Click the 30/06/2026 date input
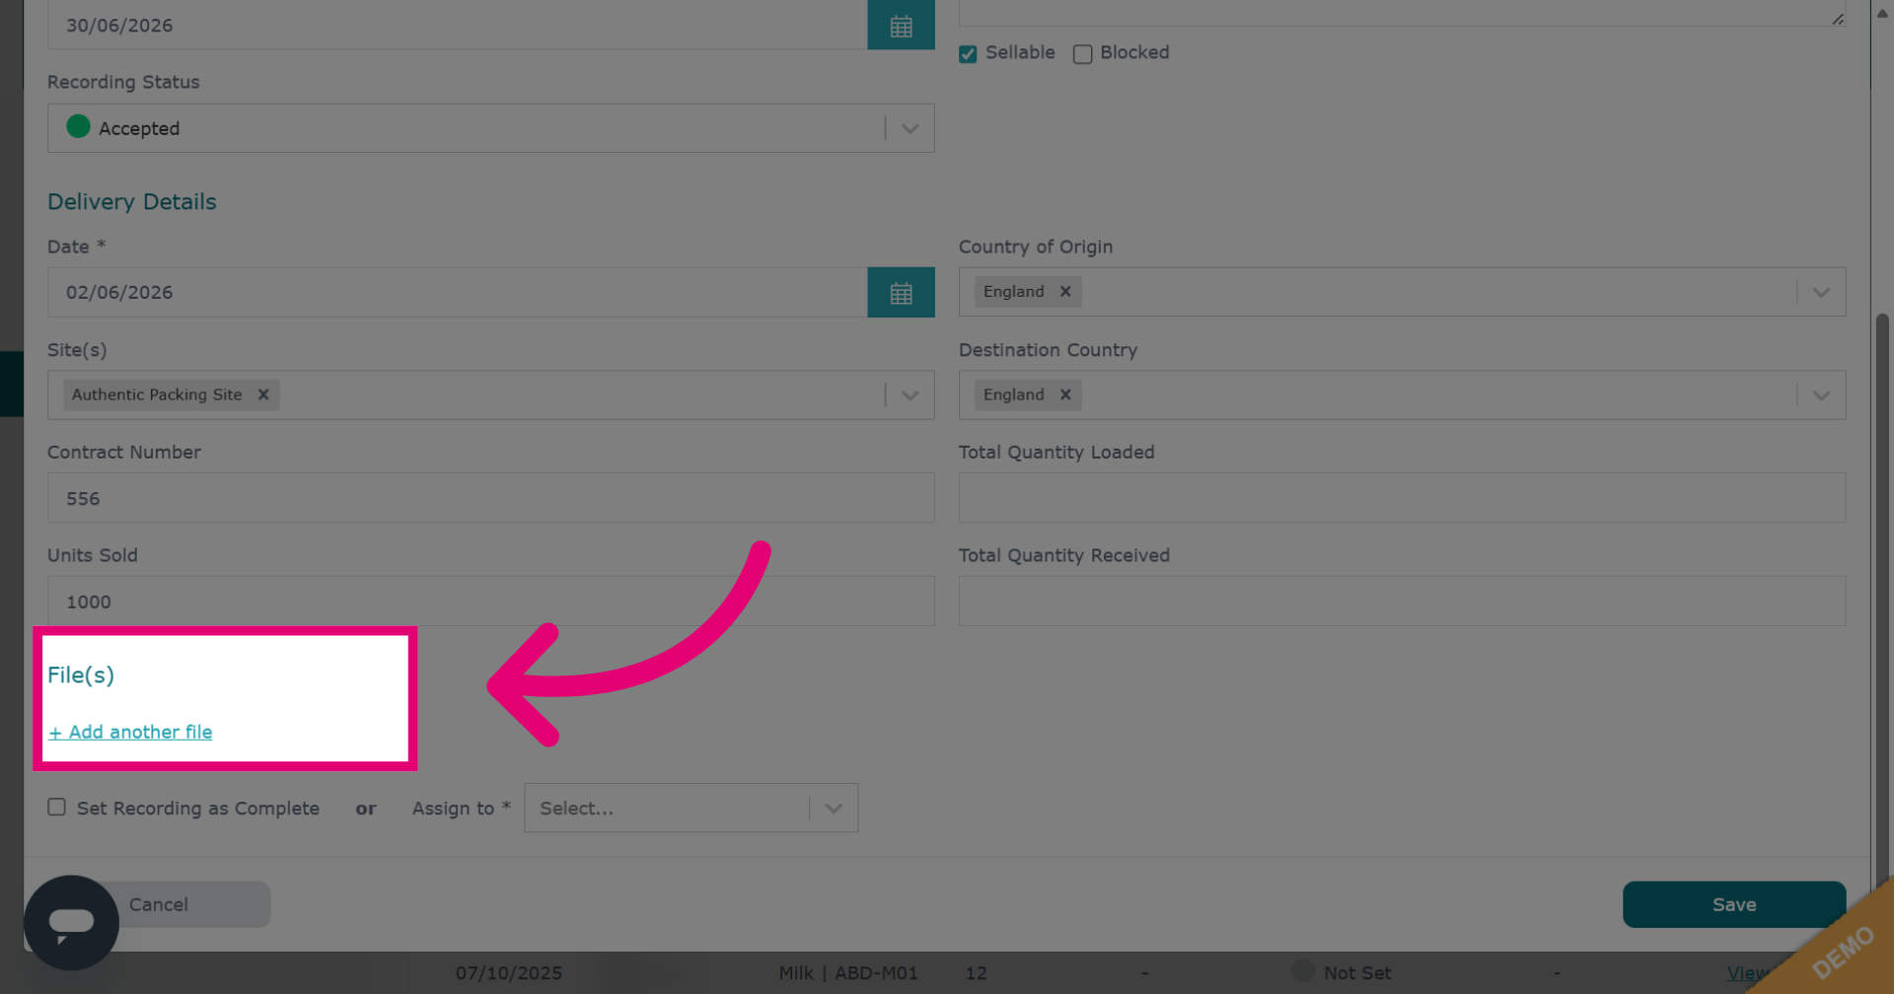 457,25
